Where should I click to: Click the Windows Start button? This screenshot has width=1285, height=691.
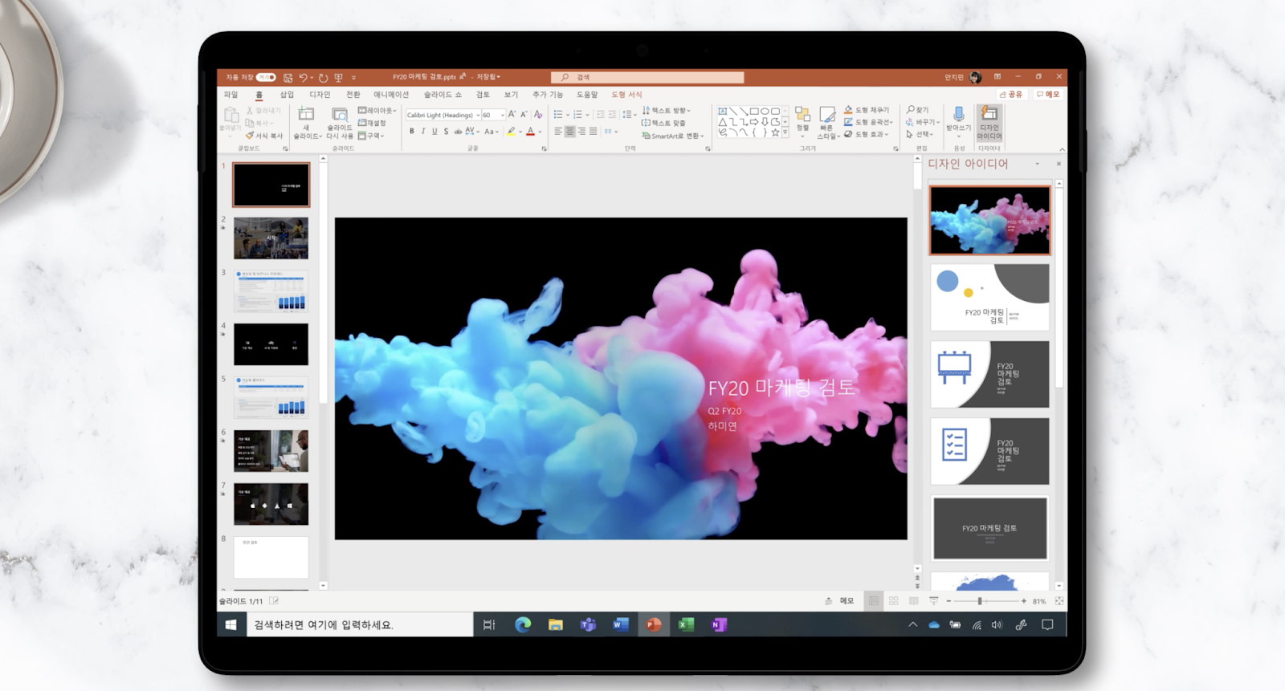pyautogui.click(x=230, y=624)
